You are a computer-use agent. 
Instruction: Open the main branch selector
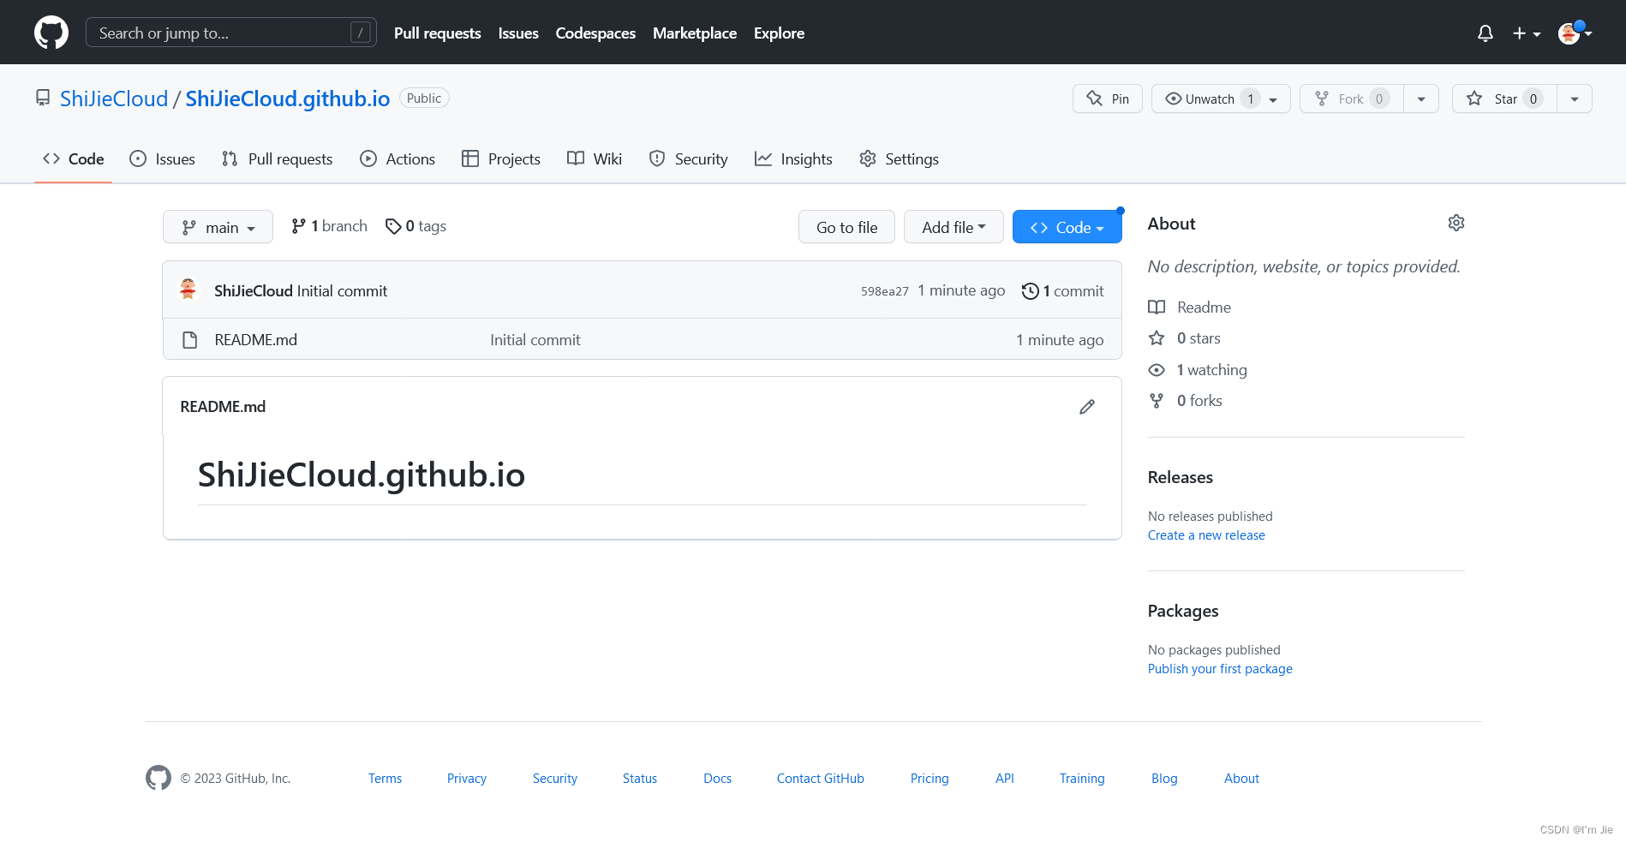(218, 227)
